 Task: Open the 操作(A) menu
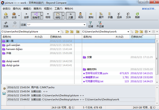pos(17,9)
